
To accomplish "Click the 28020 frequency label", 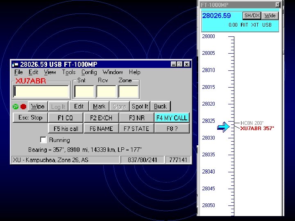I will tap(209, 104).
